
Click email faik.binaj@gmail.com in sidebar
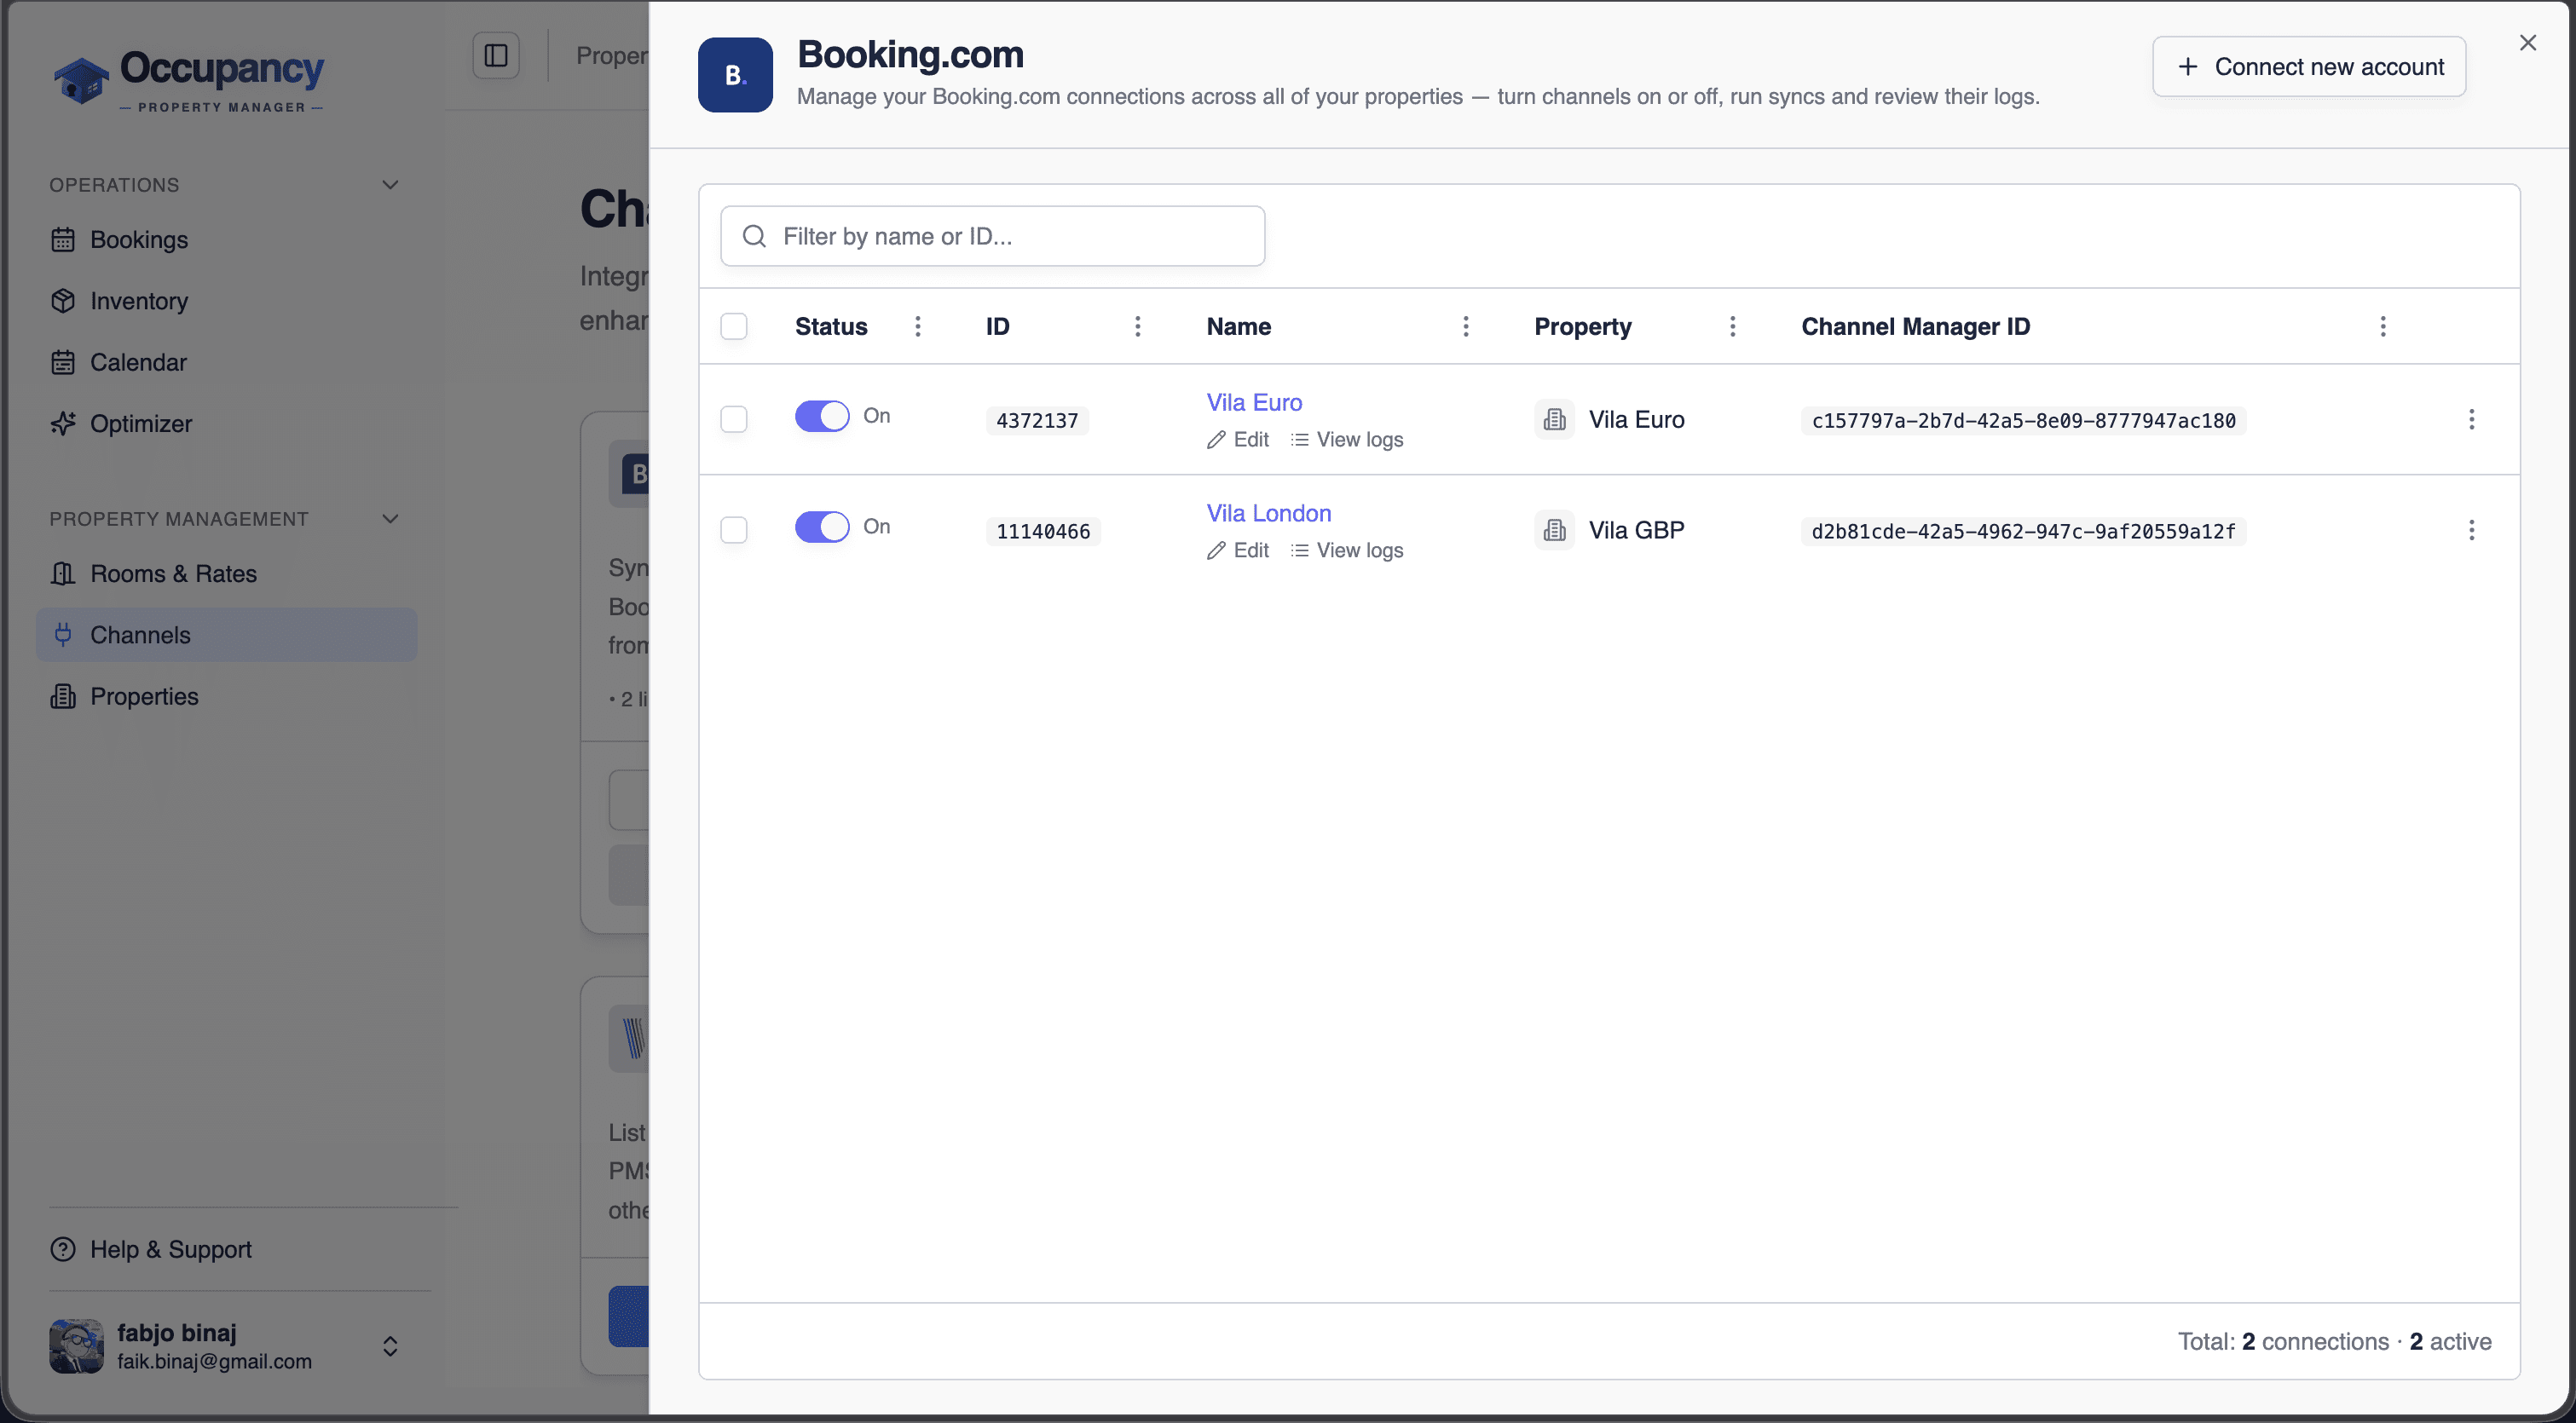[215, 1361]
